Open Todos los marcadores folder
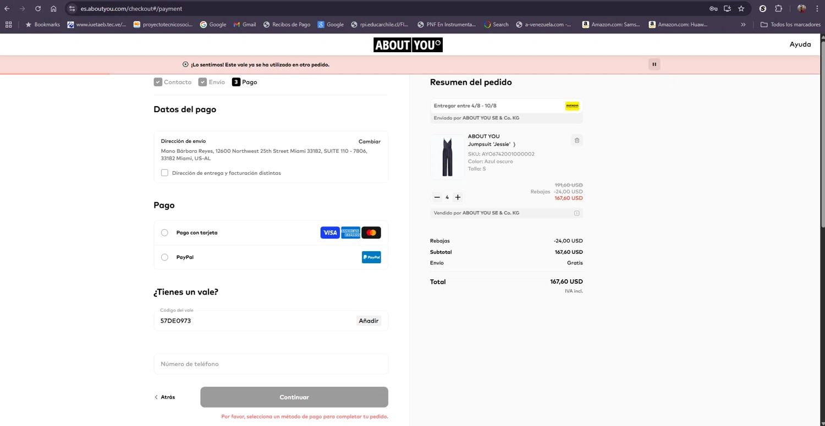The height and width of the screenshot is (426, 825). (790, 25)
